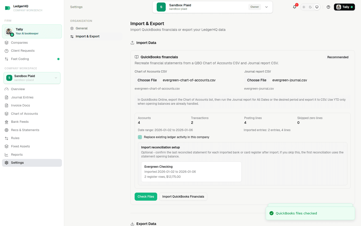Click the Bank Feeds building icon

tap(7, 122)
